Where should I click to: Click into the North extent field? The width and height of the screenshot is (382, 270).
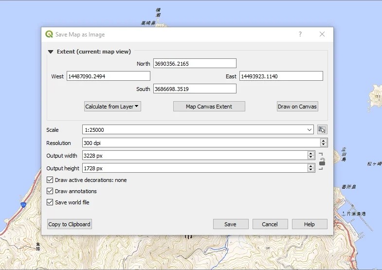195,63
